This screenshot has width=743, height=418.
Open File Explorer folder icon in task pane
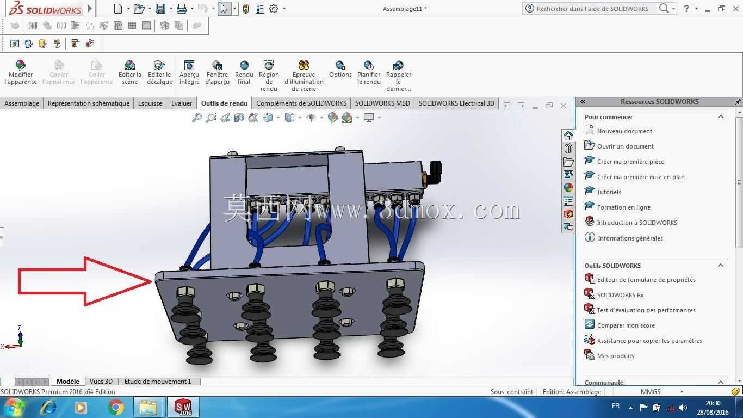click(x=568, y=162)
